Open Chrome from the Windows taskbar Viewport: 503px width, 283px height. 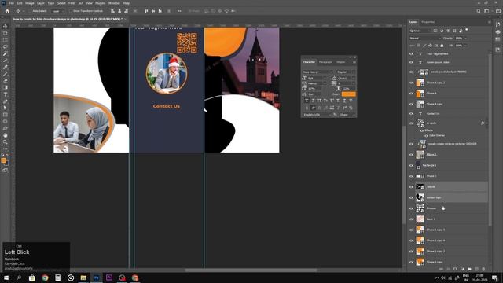tap(45, 277)
